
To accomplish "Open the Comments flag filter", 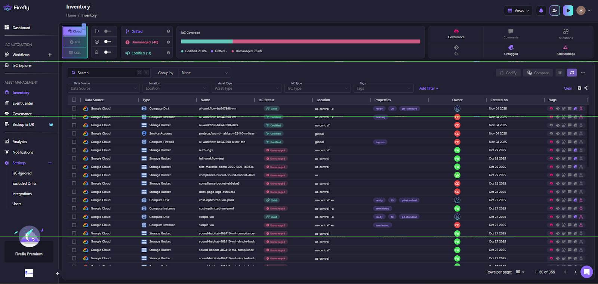I will (x=511, y=34).
